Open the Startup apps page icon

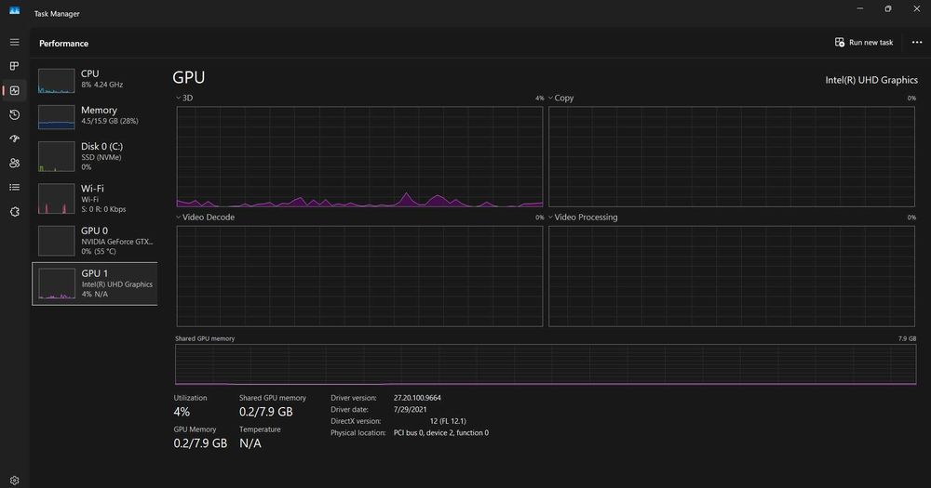14,138
